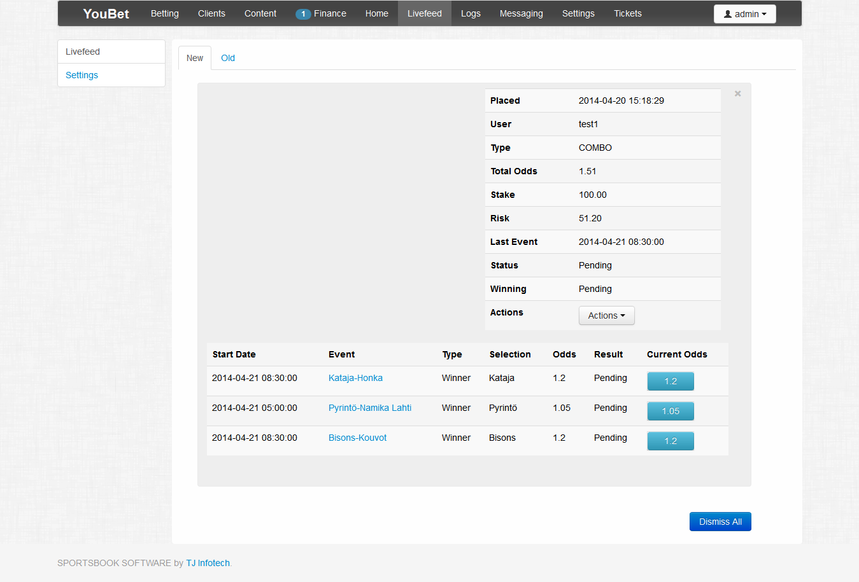Click the Stake value 100.00

point(593,195)
